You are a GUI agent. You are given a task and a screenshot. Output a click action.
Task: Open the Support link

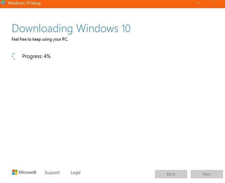(x=52, y=173)
